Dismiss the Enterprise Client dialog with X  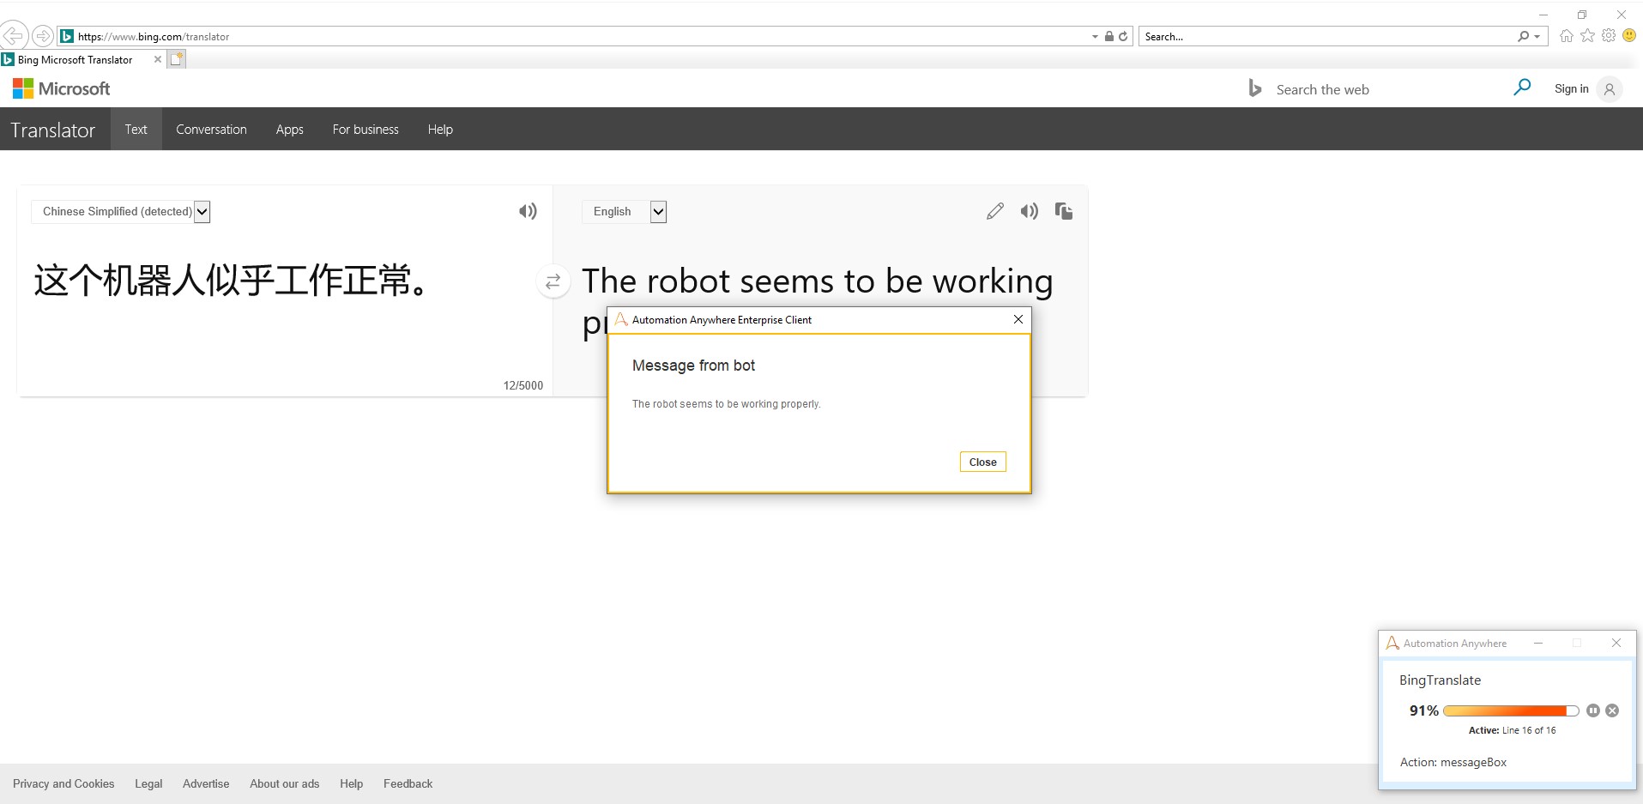pos(1018,319)
